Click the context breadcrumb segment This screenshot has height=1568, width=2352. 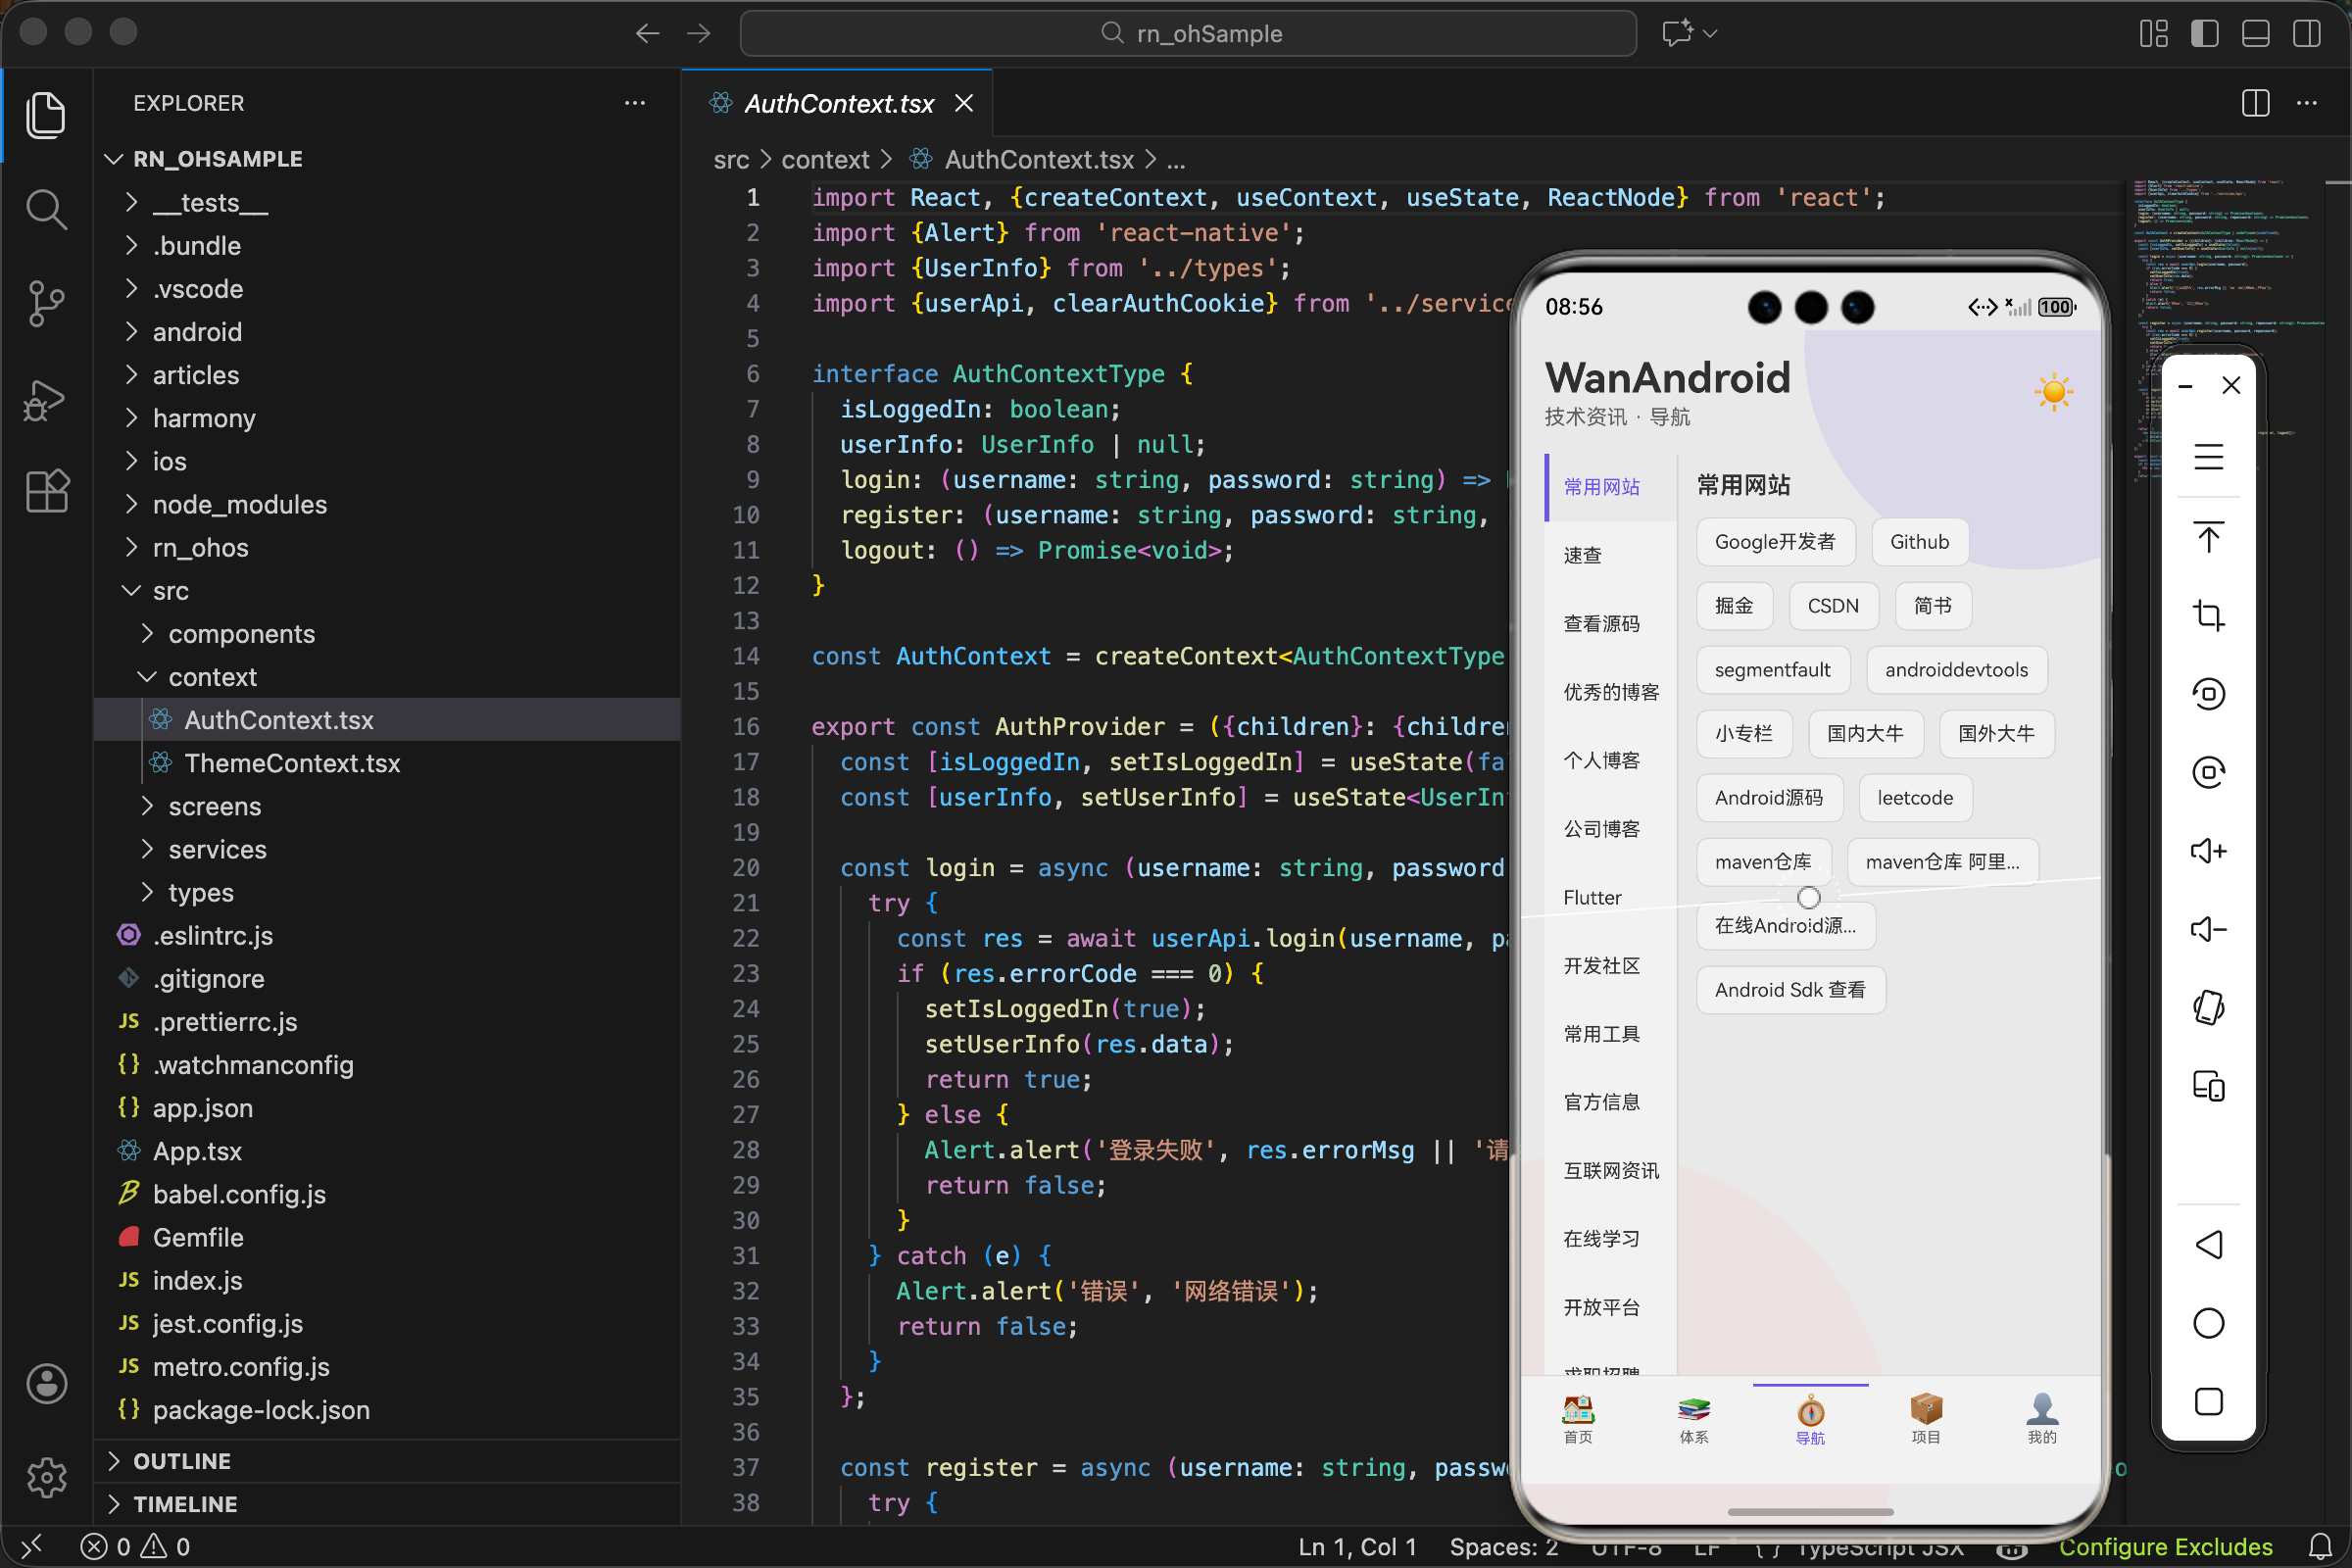click(825, 160)
